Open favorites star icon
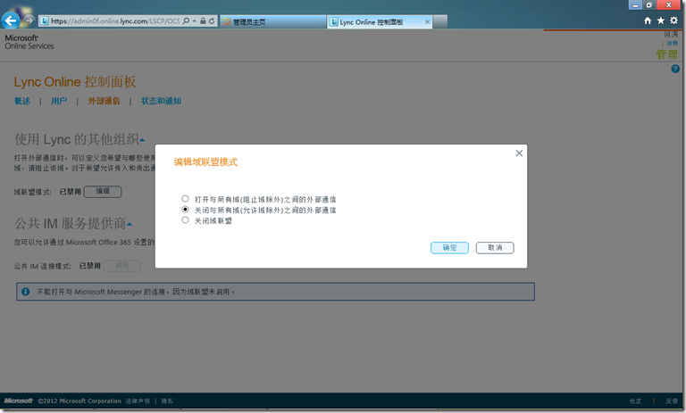 661,21
